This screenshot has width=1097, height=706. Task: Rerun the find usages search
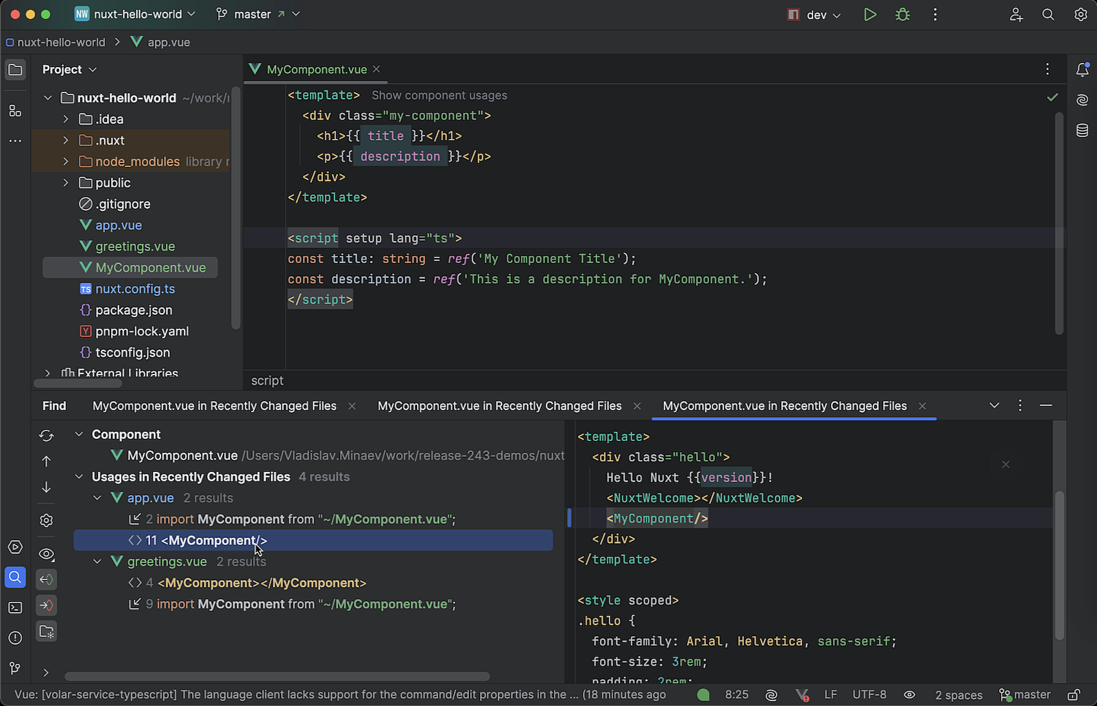point(47,436)
